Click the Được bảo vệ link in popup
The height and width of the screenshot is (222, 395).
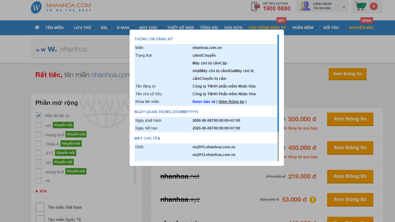(x=204, y=102)
